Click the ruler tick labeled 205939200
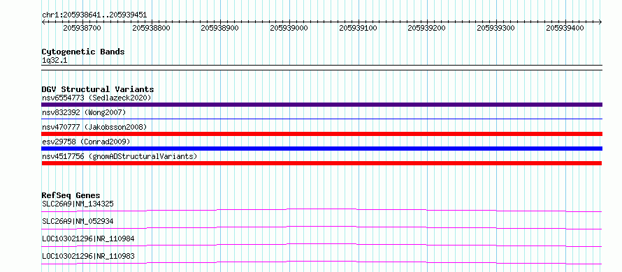The height and width of the screenshot is (272, 622). 427,28
